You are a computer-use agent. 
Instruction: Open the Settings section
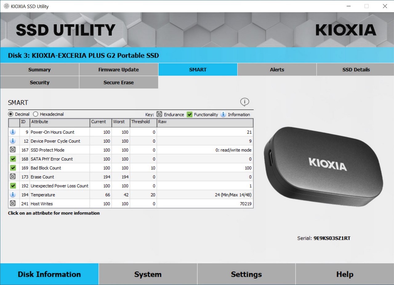tap(246, 274)
